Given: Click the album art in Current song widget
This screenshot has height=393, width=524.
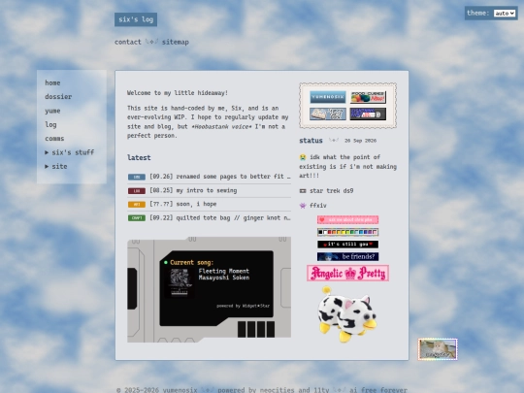Looking at the screenshot, I should 180,282.
